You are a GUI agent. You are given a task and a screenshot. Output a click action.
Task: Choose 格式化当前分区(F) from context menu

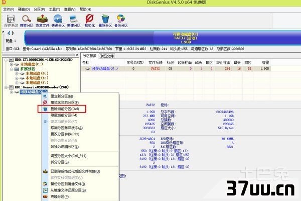[x=80, y=103]
